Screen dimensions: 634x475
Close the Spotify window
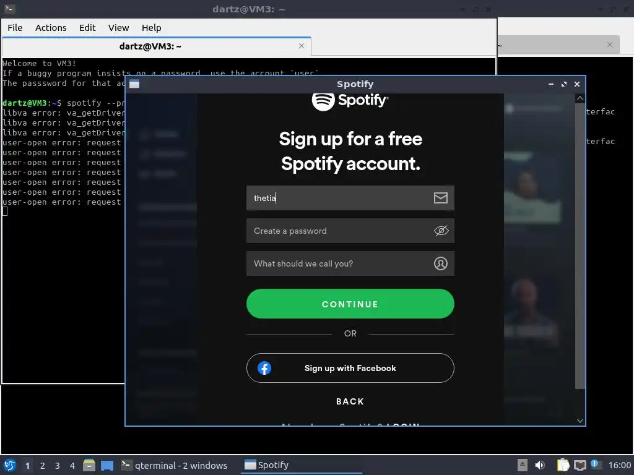[577, 84]
